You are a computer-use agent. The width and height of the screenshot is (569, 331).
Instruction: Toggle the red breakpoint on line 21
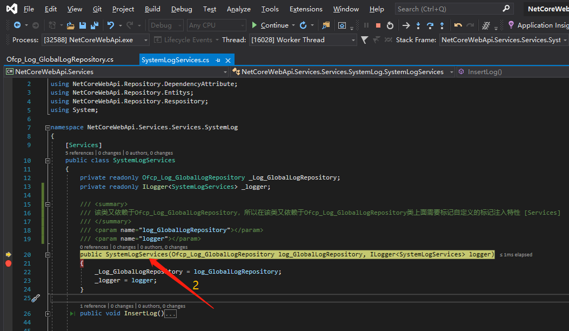(x=8, y=263)
